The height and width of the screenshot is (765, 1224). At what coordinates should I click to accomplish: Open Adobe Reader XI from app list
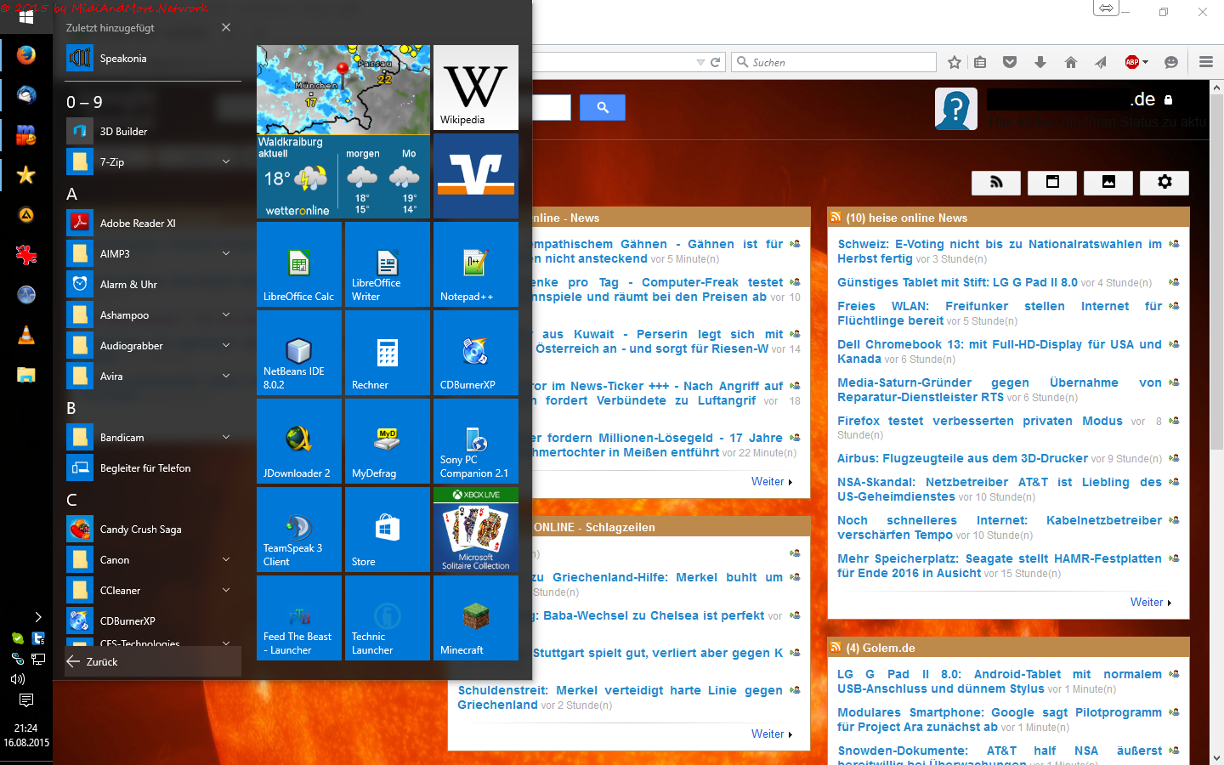(x=138, y=224)
